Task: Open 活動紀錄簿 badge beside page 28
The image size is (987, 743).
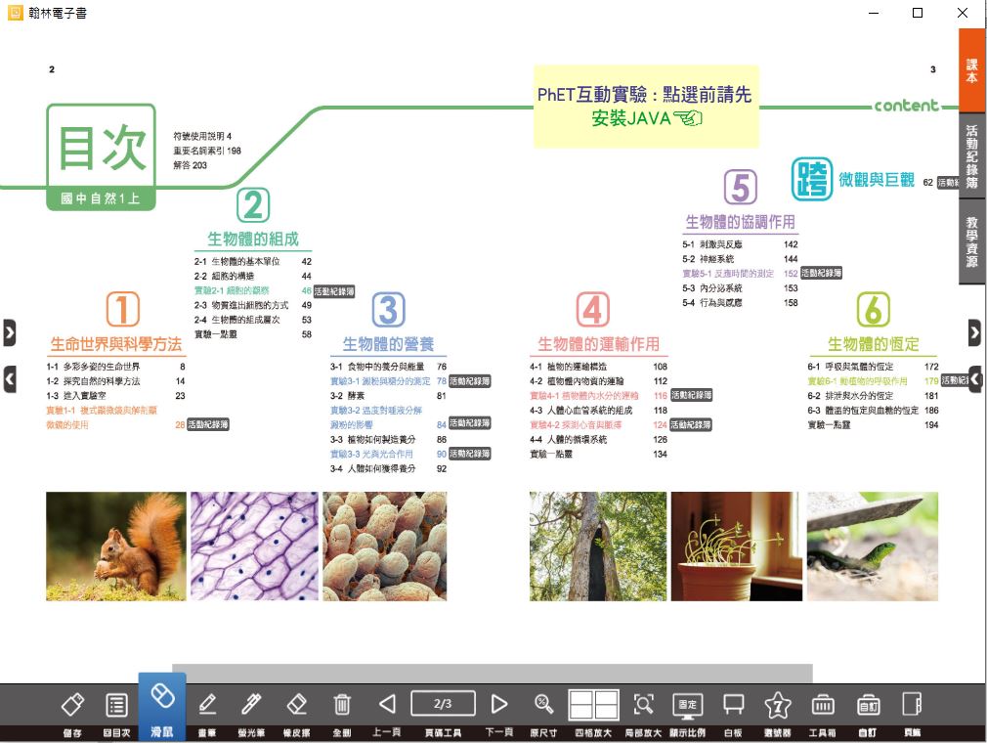Action: click(208, 425)
